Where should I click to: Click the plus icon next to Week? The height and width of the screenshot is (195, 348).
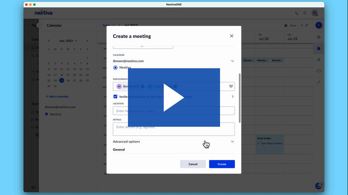pos(302,25)
